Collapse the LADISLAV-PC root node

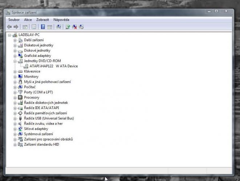[9, 35]
